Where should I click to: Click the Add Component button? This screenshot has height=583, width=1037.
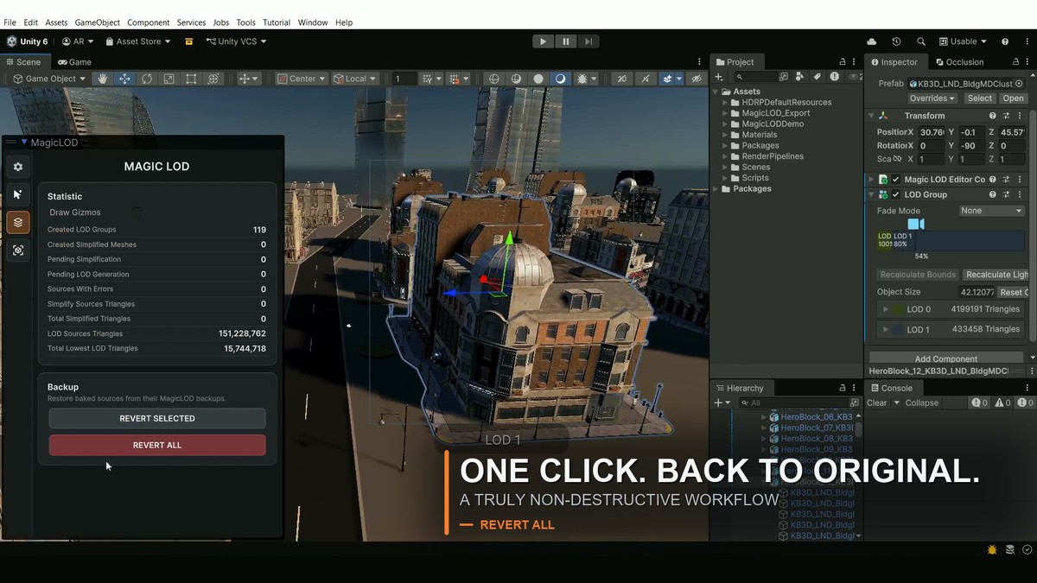(946, 358)
